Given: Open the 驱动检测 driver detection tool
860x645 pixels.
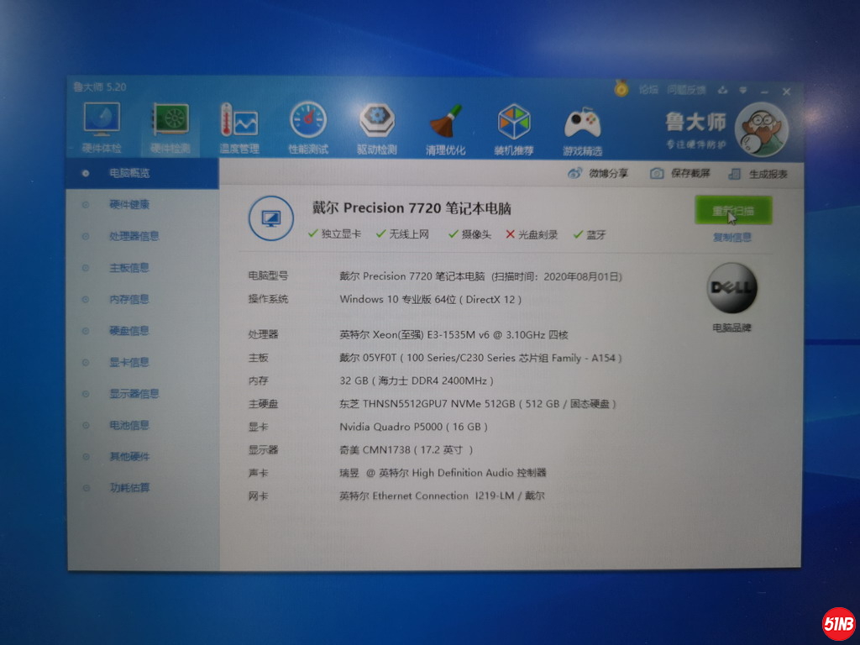Looking at the screenshot, I should point(377,128).
